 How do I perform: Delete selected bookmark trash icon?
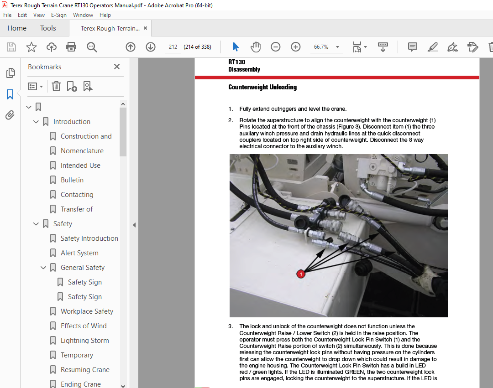56,86
